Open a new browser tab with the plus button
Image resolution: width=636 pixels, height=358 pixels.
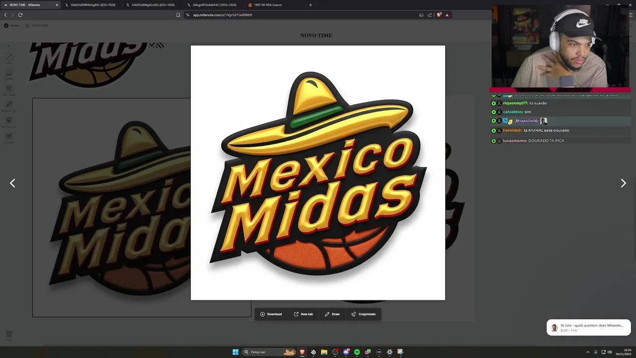pos(311,5)
